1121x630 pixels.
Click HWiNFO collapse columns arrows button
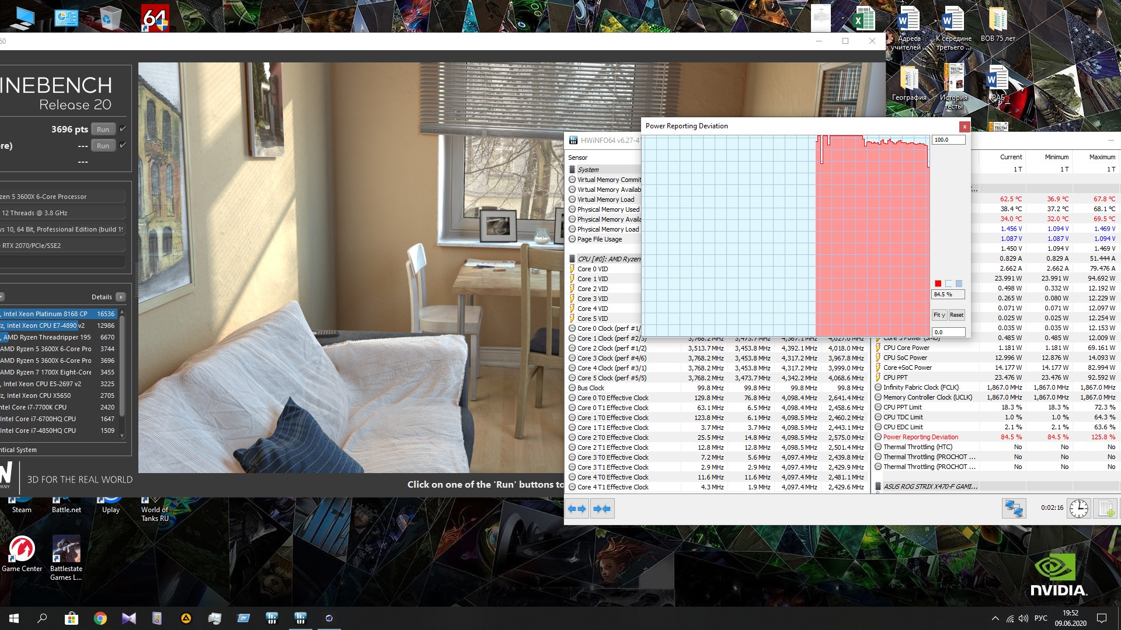click(601, 509)
